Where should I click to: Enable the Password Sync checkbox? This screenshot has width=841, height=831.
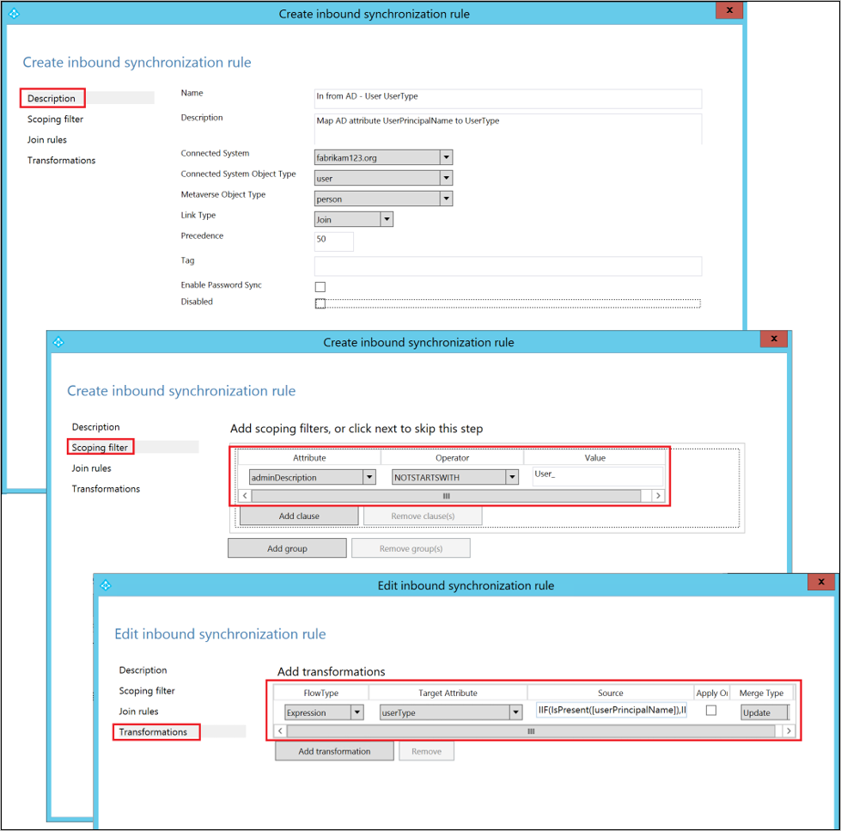pyautogui.click(x=320, y=286)
